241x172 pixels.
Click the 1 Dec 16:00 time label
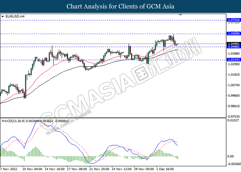coord(165,169)
